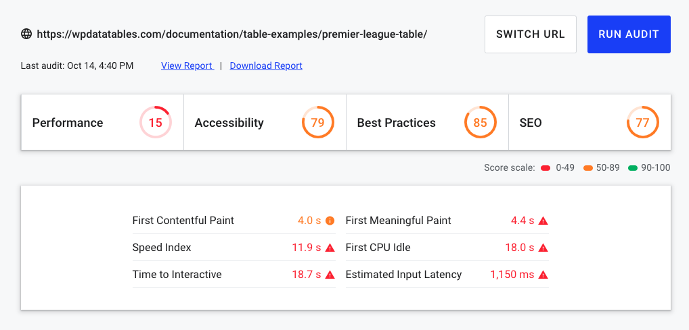Click the SEO score circle showing 77
The image size is (689, 330).
(643, 123)
